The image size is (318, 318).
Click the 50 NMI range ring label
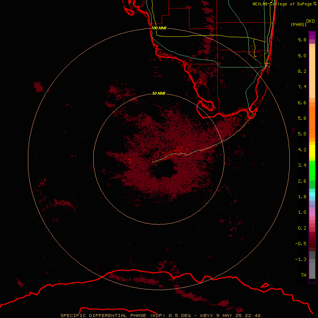coord(159,93)
